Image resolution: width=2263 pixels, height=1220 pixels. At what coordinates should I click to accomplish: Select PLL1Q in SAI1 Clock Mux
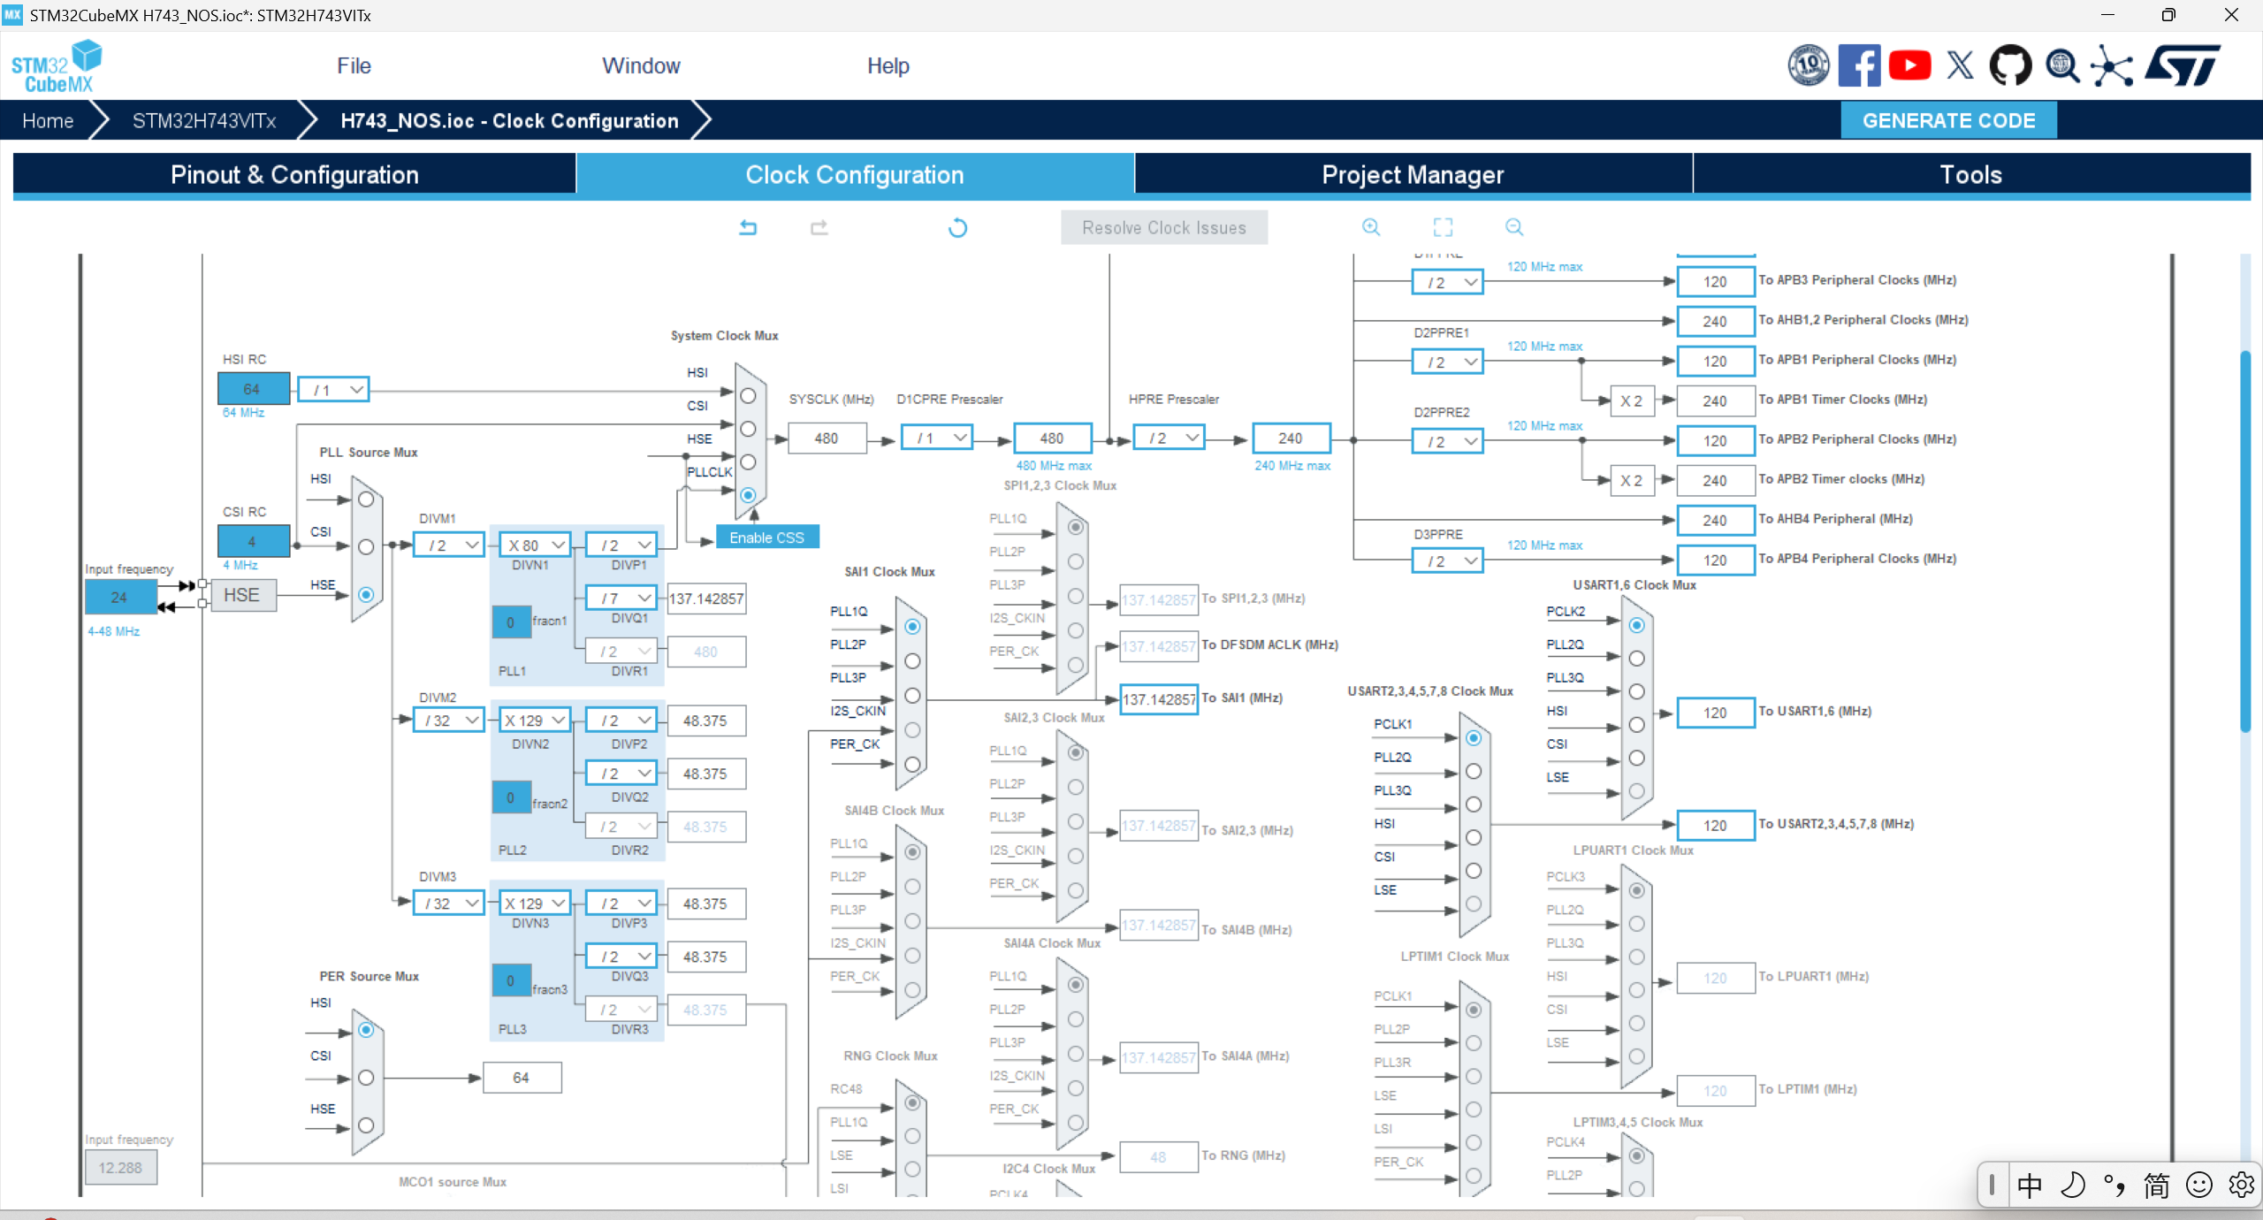pos(912,627)
